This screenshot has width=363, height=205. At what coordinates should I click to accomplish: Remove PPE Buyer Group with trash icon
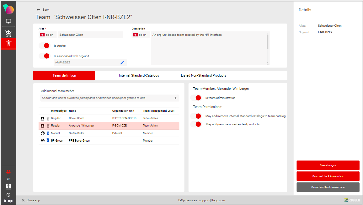(48, 140)
